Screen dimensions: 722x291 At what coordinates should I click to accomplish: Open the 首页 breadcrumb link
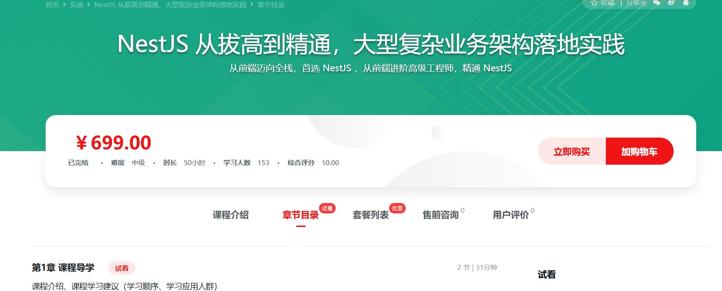click(x=52, y=5)
